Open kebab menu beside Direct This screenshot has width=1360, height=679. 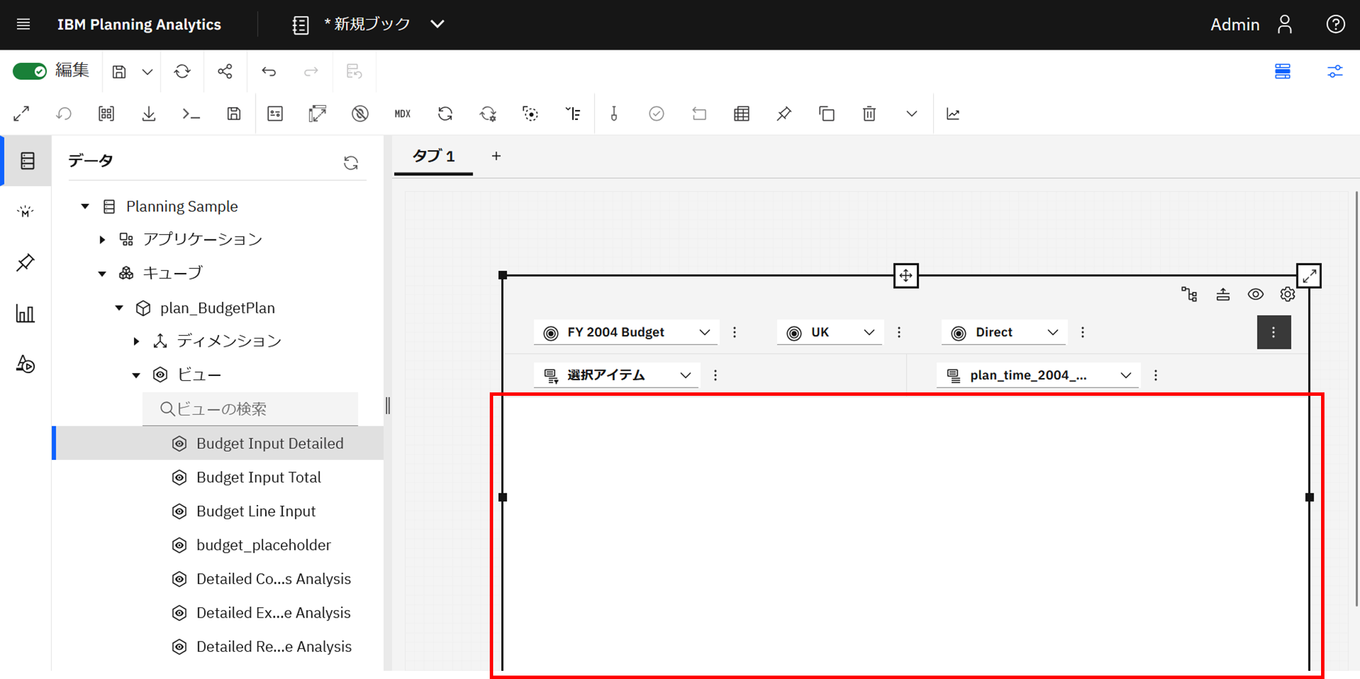tap(1083, 332)
